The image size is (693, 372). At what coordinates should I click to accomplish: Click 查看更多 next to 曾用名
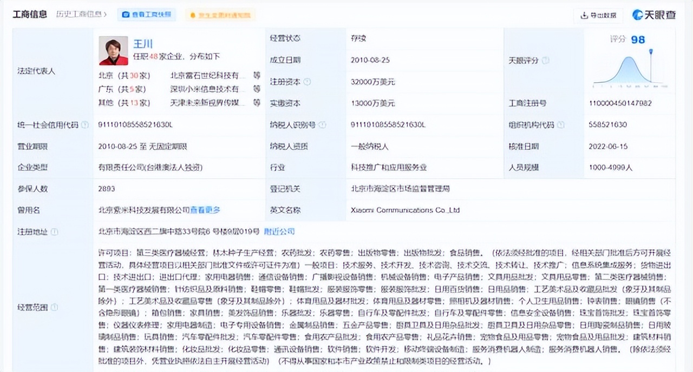coord(205,210)
